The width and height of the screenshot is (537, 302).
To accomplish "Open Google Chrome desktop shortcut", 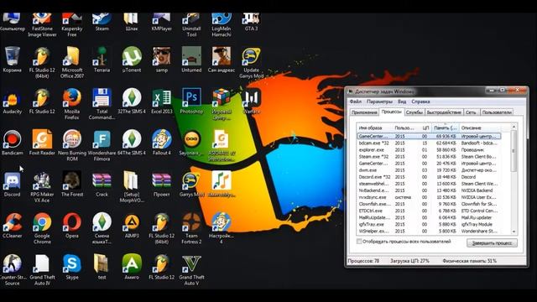I will coord(42,228).
